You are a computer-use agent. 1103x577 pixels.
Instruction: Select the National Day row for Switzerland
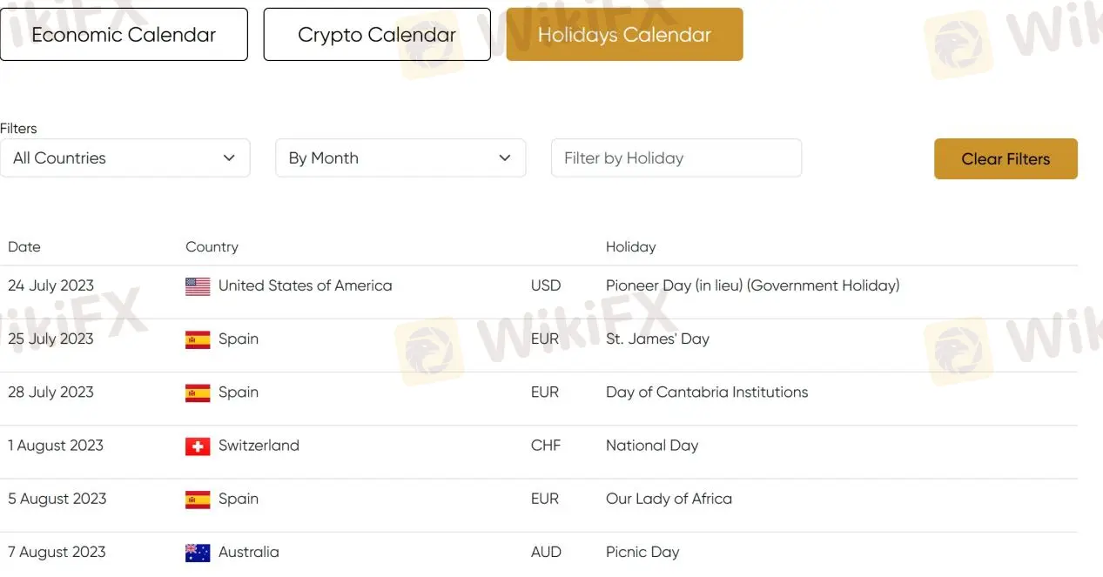pyautogui.click(x=651, y=445)
